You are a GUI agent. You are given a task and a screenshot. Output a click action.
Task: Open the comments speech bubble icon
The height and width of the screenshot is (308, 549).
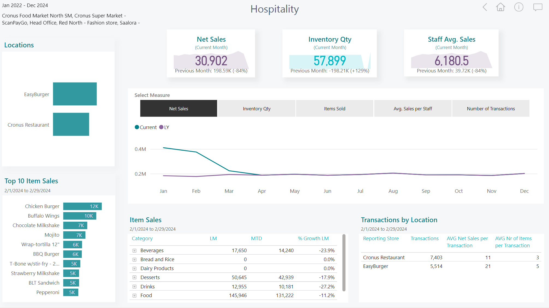538,7
